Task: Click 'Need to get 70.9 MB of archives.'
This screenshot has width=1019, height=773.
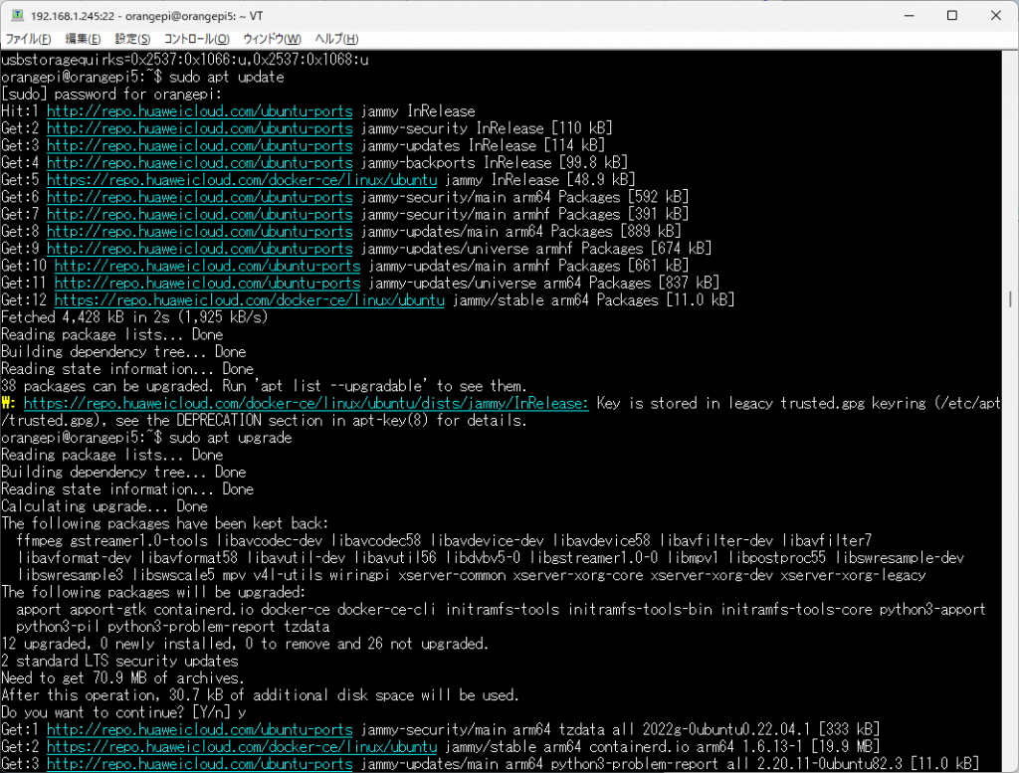Action: click(122, 678)
